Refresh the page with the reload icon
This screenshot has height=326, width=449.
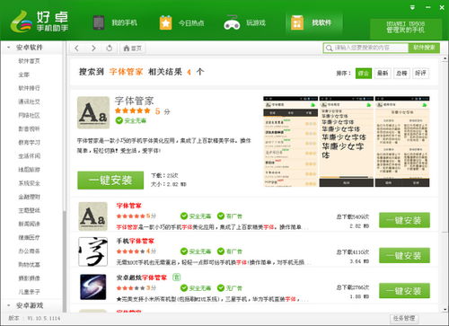click(x=110, y=48)
